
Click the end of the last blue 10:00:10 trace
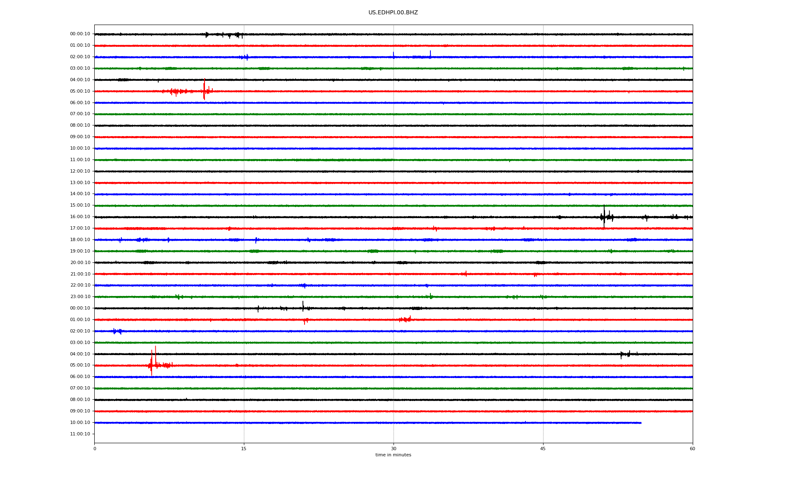pos(641,423)
